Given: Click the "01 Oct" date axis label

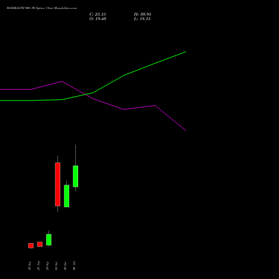Looking at the screenshot, I should pyautogui.click(x=56, y=266).
